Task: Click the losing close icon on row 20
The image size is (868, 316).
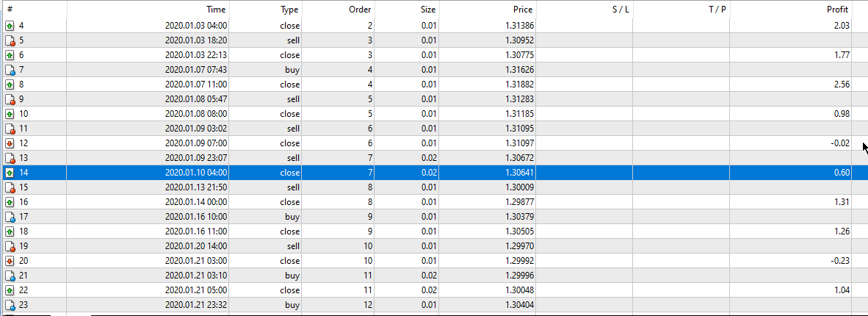Action: tap(10, 261)
